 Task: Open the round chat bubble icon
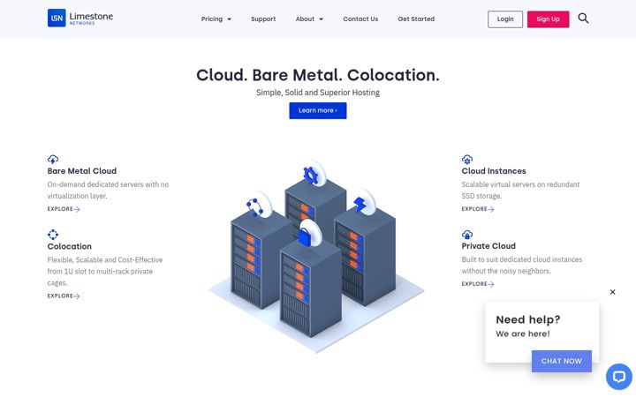pyautogui.click(x=619, y=377)
